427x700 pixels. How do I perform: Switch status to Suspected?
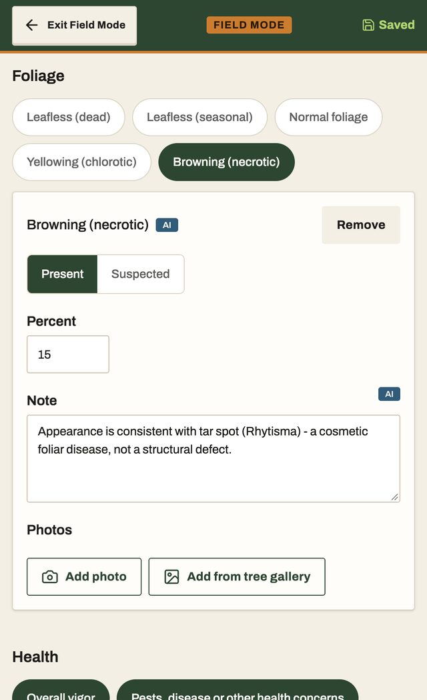click(x=140, y=274)
